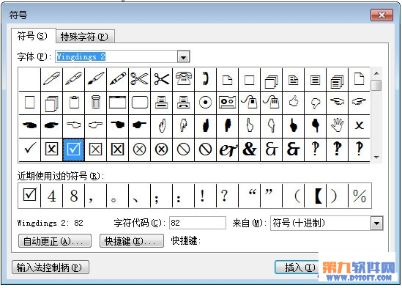Image resolution: width=402 pixels, height=288 pixels.
Task: Pick the small x mark symbol
Action: click(359, 126)
